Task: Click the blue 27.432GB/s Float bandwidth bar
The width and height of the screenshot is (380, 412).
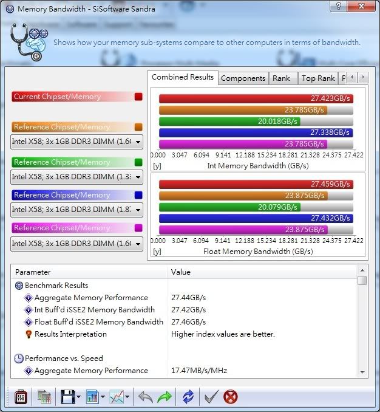Action: (x=256, y=218)
